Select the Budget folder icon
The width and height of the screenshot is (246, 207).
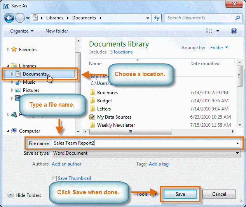pos(92,101)
